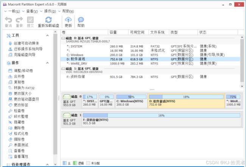This screenshot has height=167, width=246.
Task: Click the sidebar scroll-down arrow
Action: [x=55, y=164]
